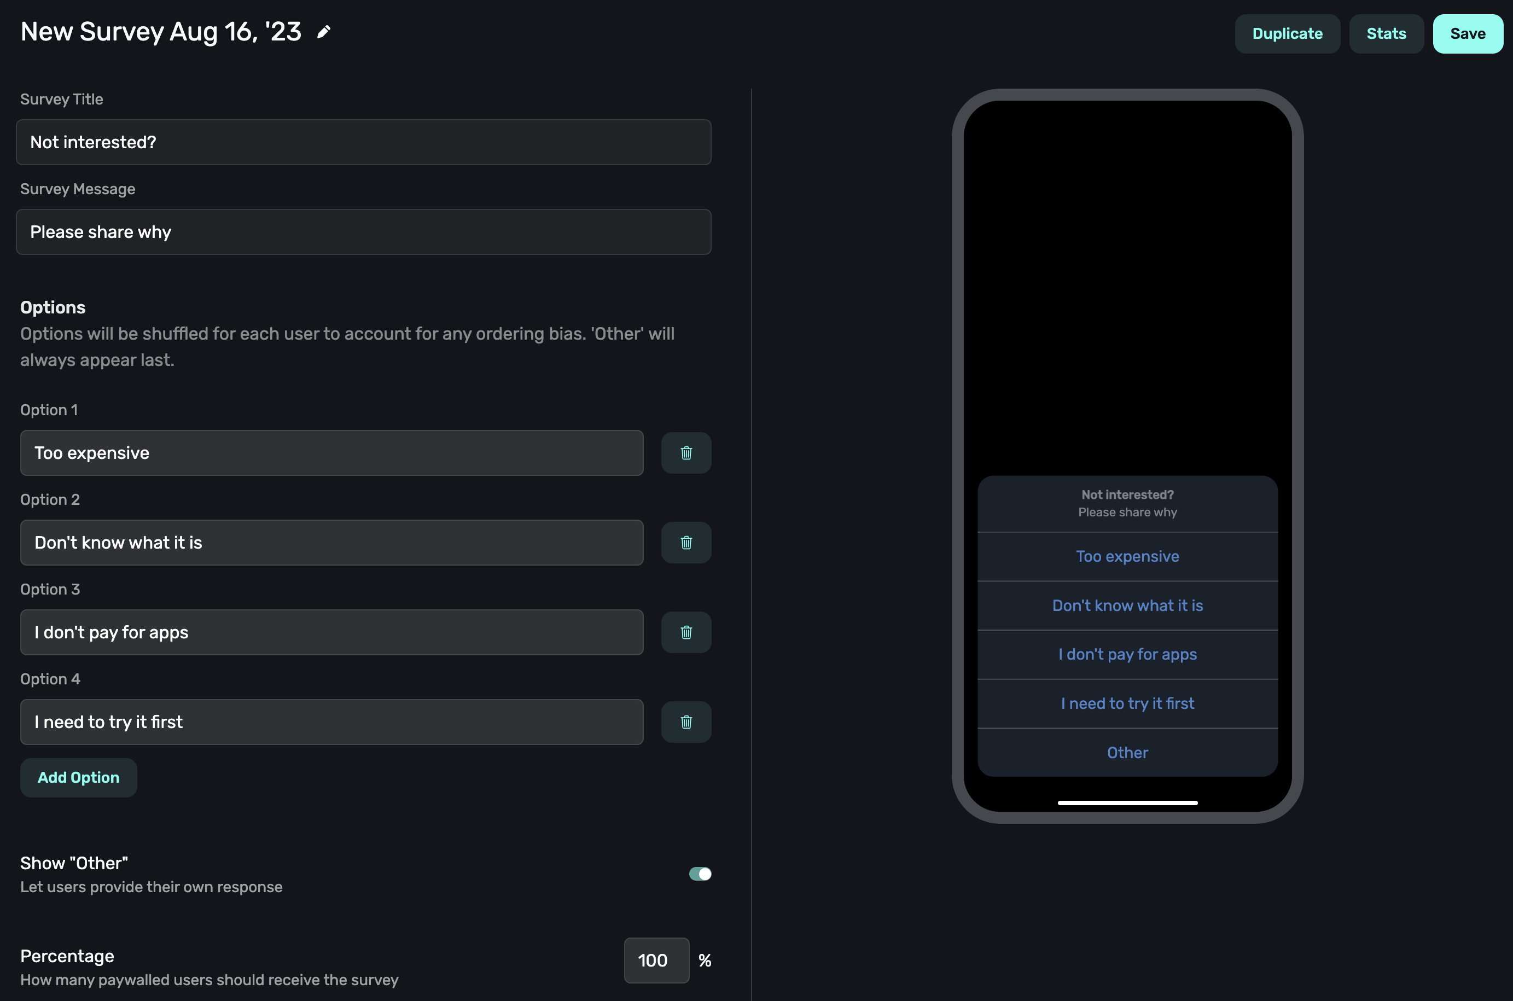Toggle the Show "Other" switch
Screen dimensions: 1513x1001
(700, 874)
